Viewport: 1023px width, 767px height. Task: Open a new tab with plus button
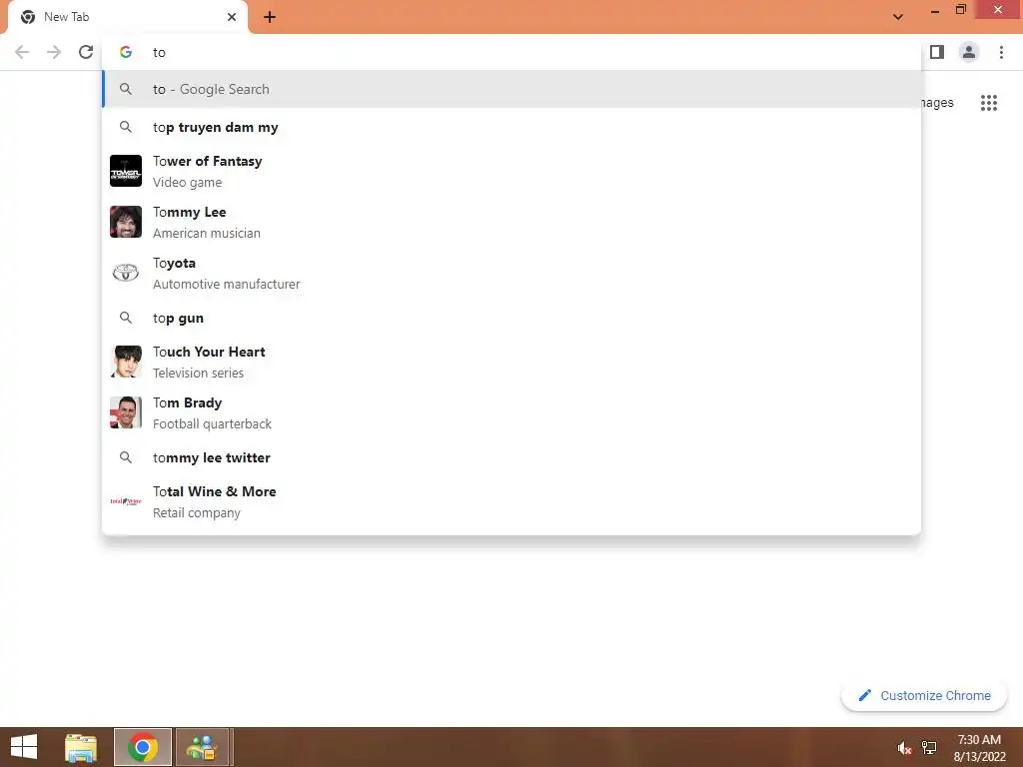(x=270, y=17)
